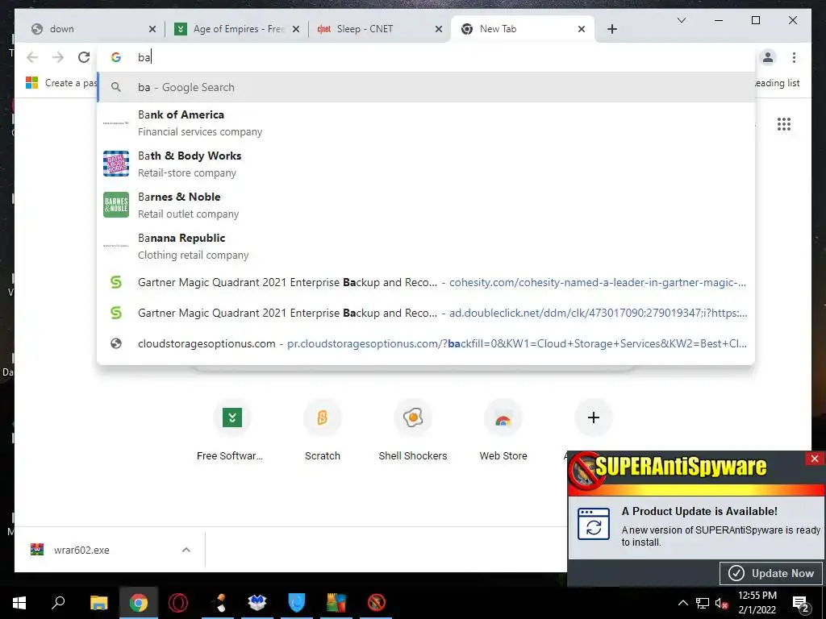The image size is (826, 619).
Task: Open the SUPERAntiSpyware taskbar icon
Action: 376,603
